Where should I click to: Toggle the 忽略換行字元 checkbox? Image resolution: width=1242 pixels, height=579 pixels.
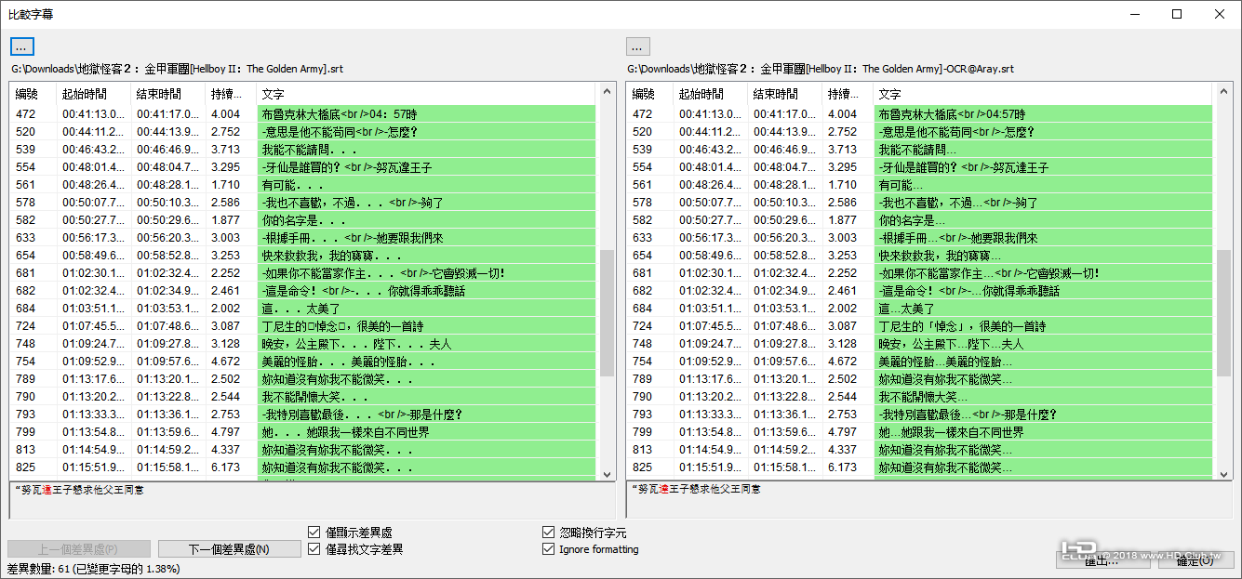click(x=549, y=532)
